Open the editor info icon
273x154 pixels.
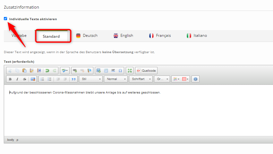coord(196,79)
